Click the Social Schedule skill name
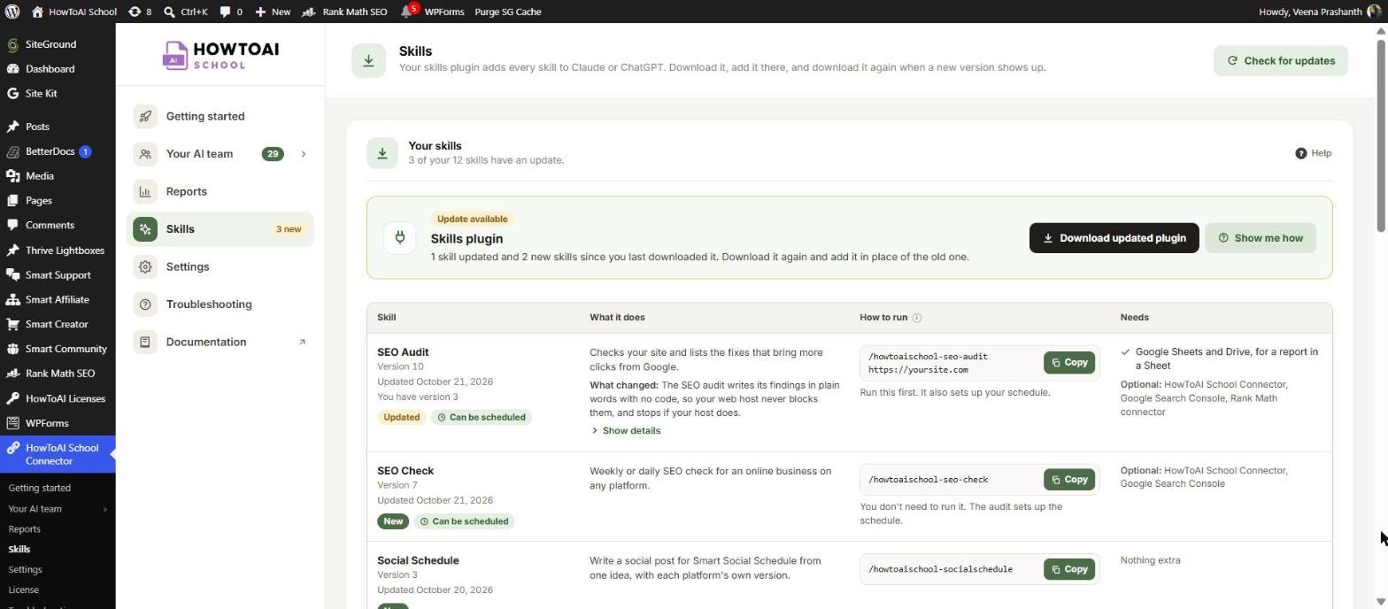The image size is (1388, 609). point(418,560)
